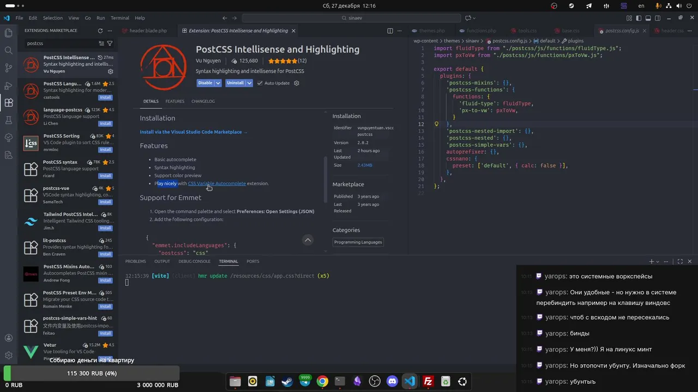Open the Source Control view
The image size is (698, 392).
9,68
